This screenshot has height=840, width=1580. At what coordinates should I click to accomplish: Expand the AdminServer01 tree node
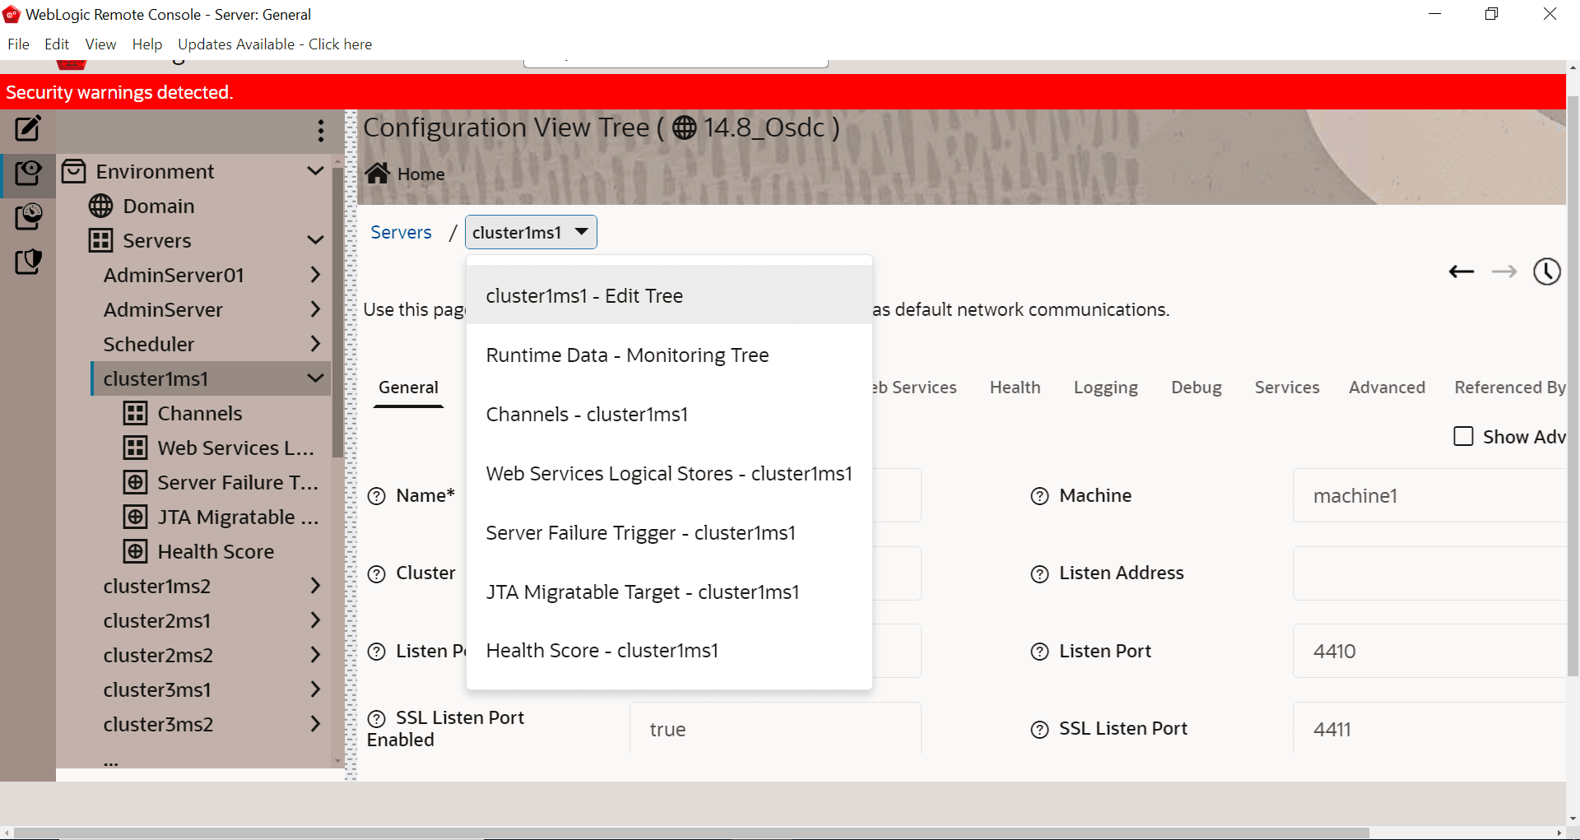tap(315, 275)
